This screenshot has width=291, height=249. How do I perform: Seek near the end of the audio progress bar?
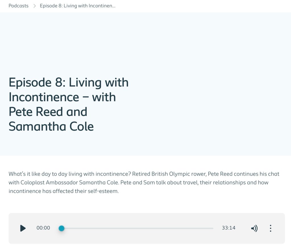pos(209,228)
